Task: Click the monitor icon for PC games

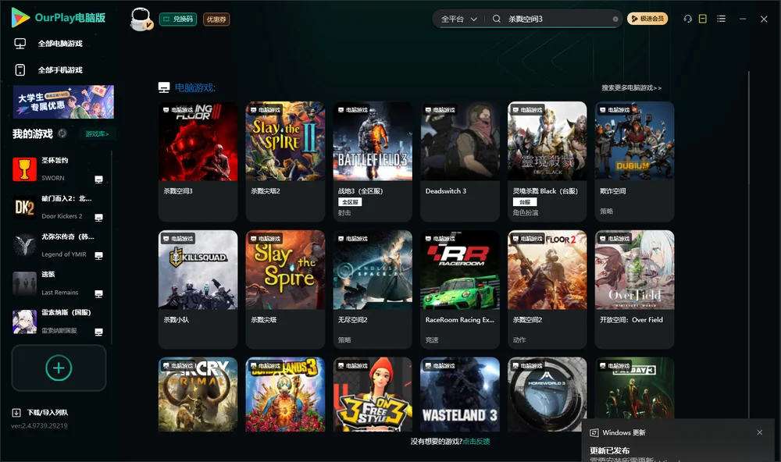Action: (x=20, y=44)
